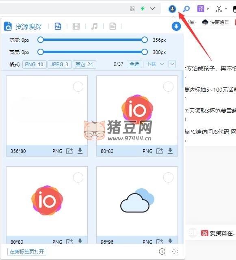Download the 356*80 PNG image
The height and width of the screenshot is (260, 236).
pos(80,151)
